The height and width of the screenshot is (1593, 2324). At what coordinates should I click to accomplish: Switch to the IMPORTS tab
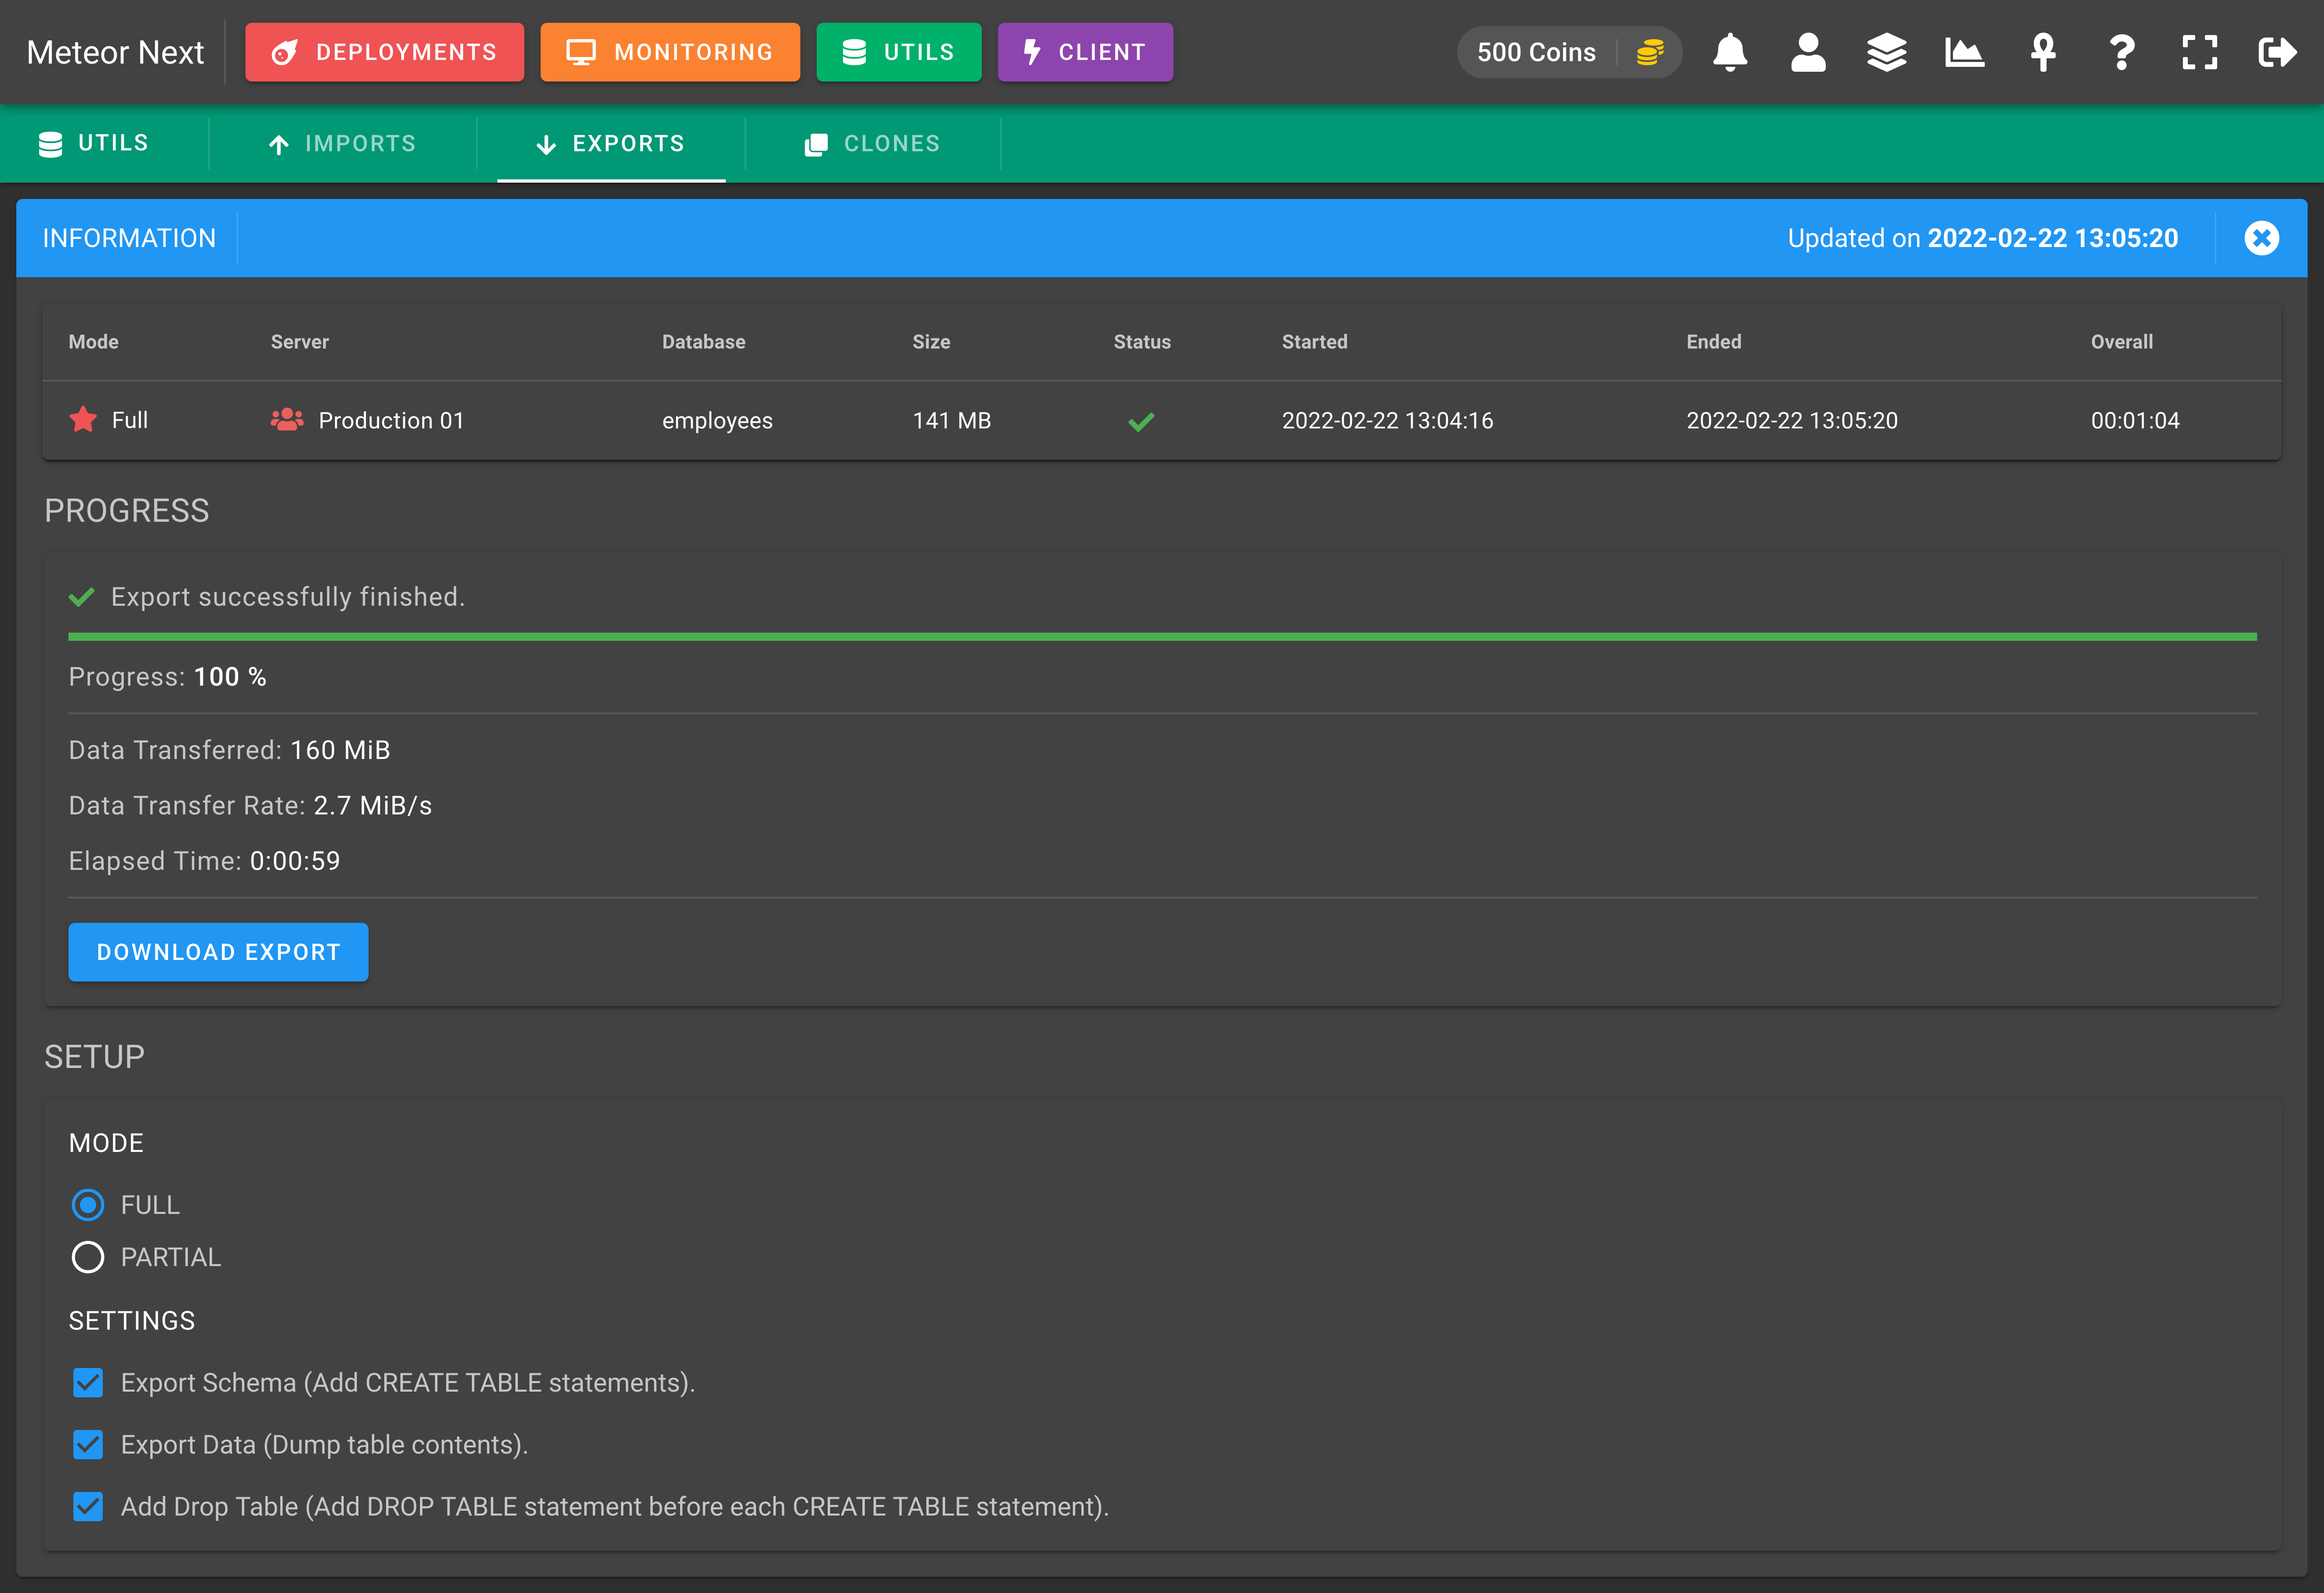click(342, 144)
